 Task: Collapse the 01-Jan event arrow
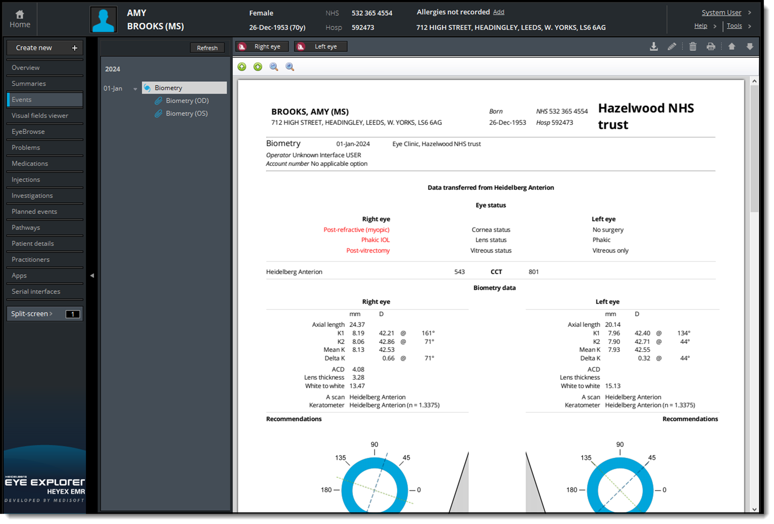point(135,89)
